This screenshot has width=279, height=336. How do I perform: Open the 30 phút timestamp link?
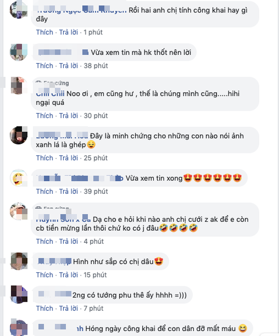(96, 116)
